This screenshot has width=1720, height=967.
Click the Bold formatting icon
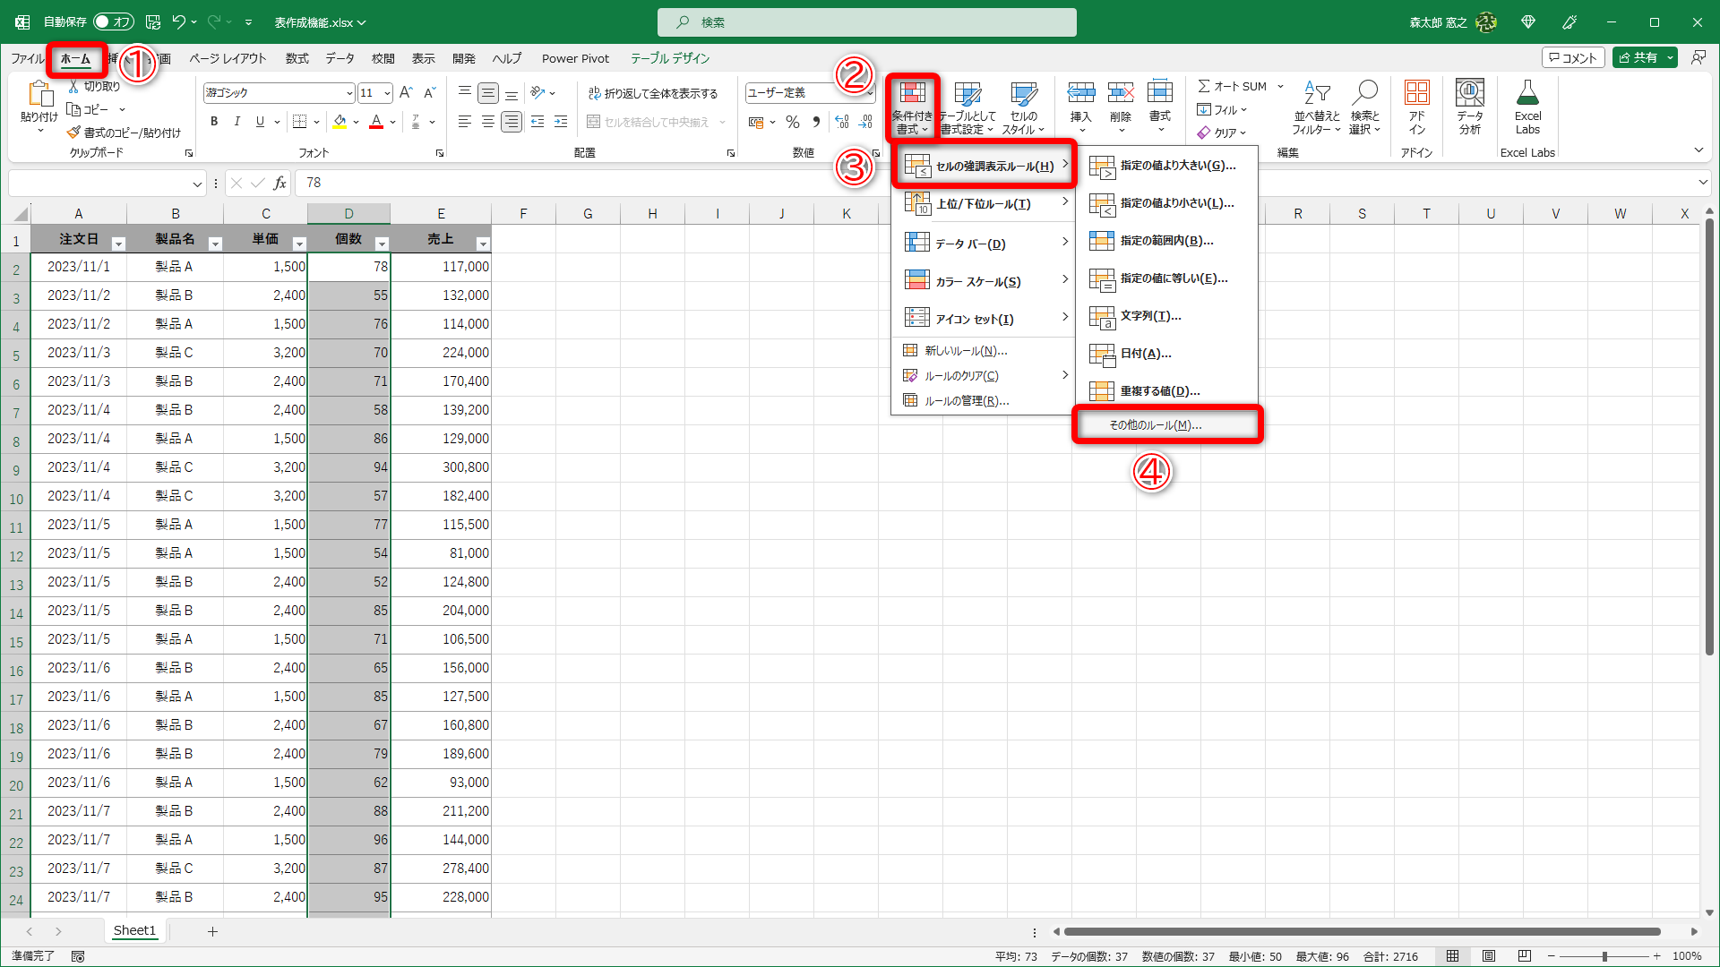point(214,122)
